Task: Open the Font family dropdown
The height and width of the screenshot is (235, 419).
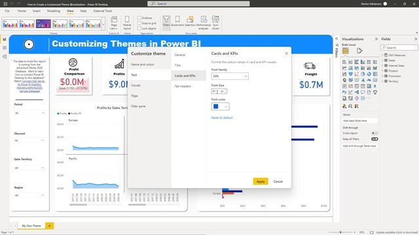Action: pos(230,76)
